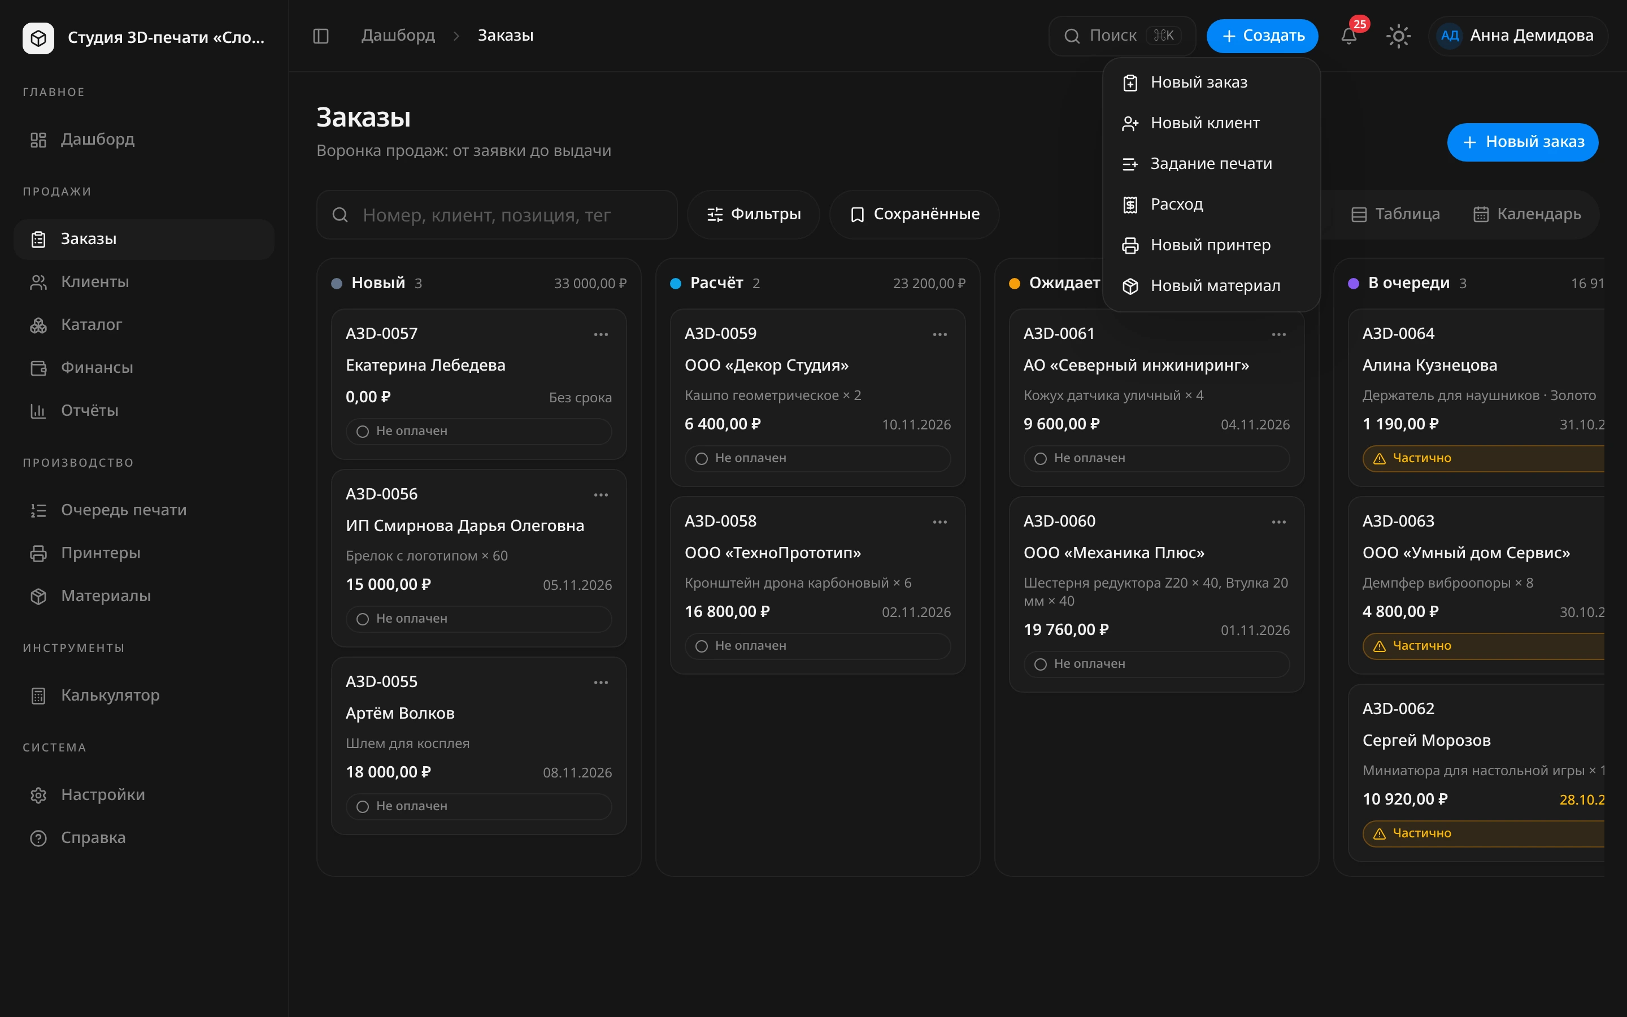Open Настройки in sidebar
This screenshot has height=1017, width=1627.
144,795
